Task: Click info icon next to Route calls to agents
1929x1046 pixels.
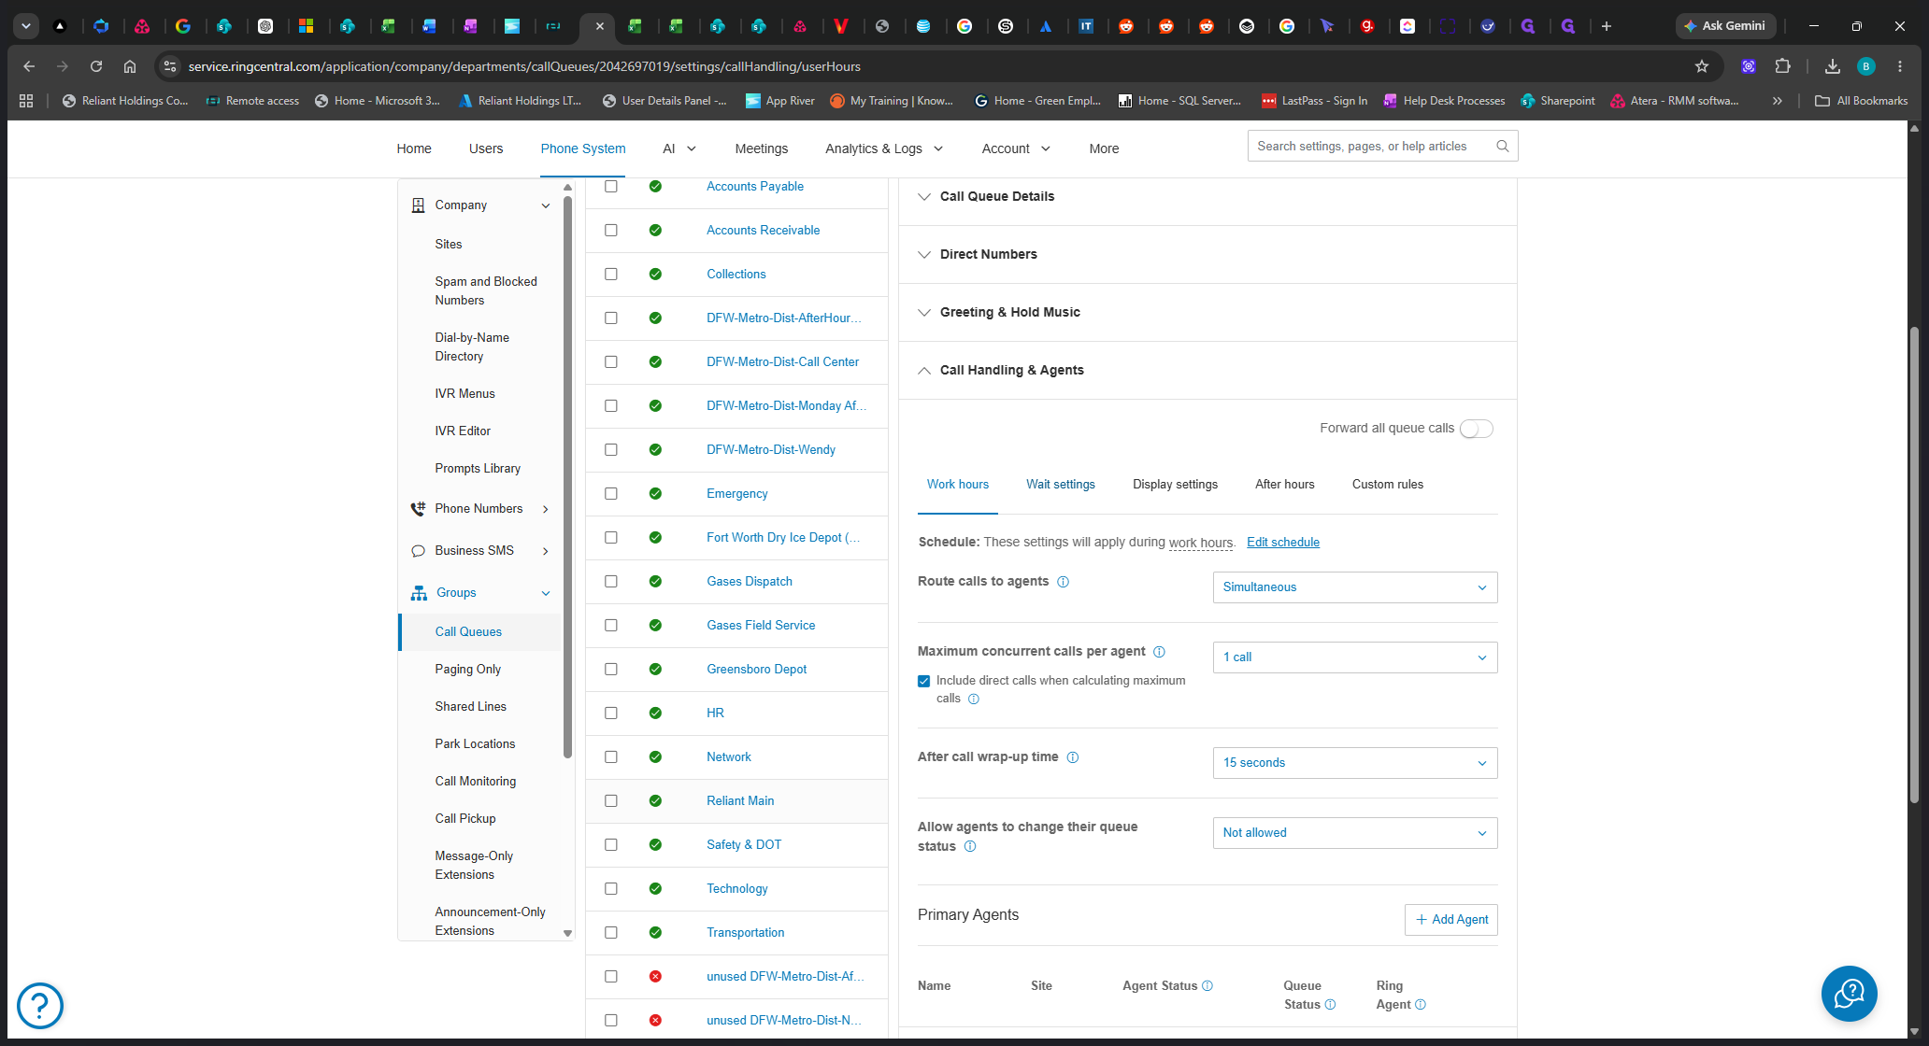Action: [x=1063, y=582]
